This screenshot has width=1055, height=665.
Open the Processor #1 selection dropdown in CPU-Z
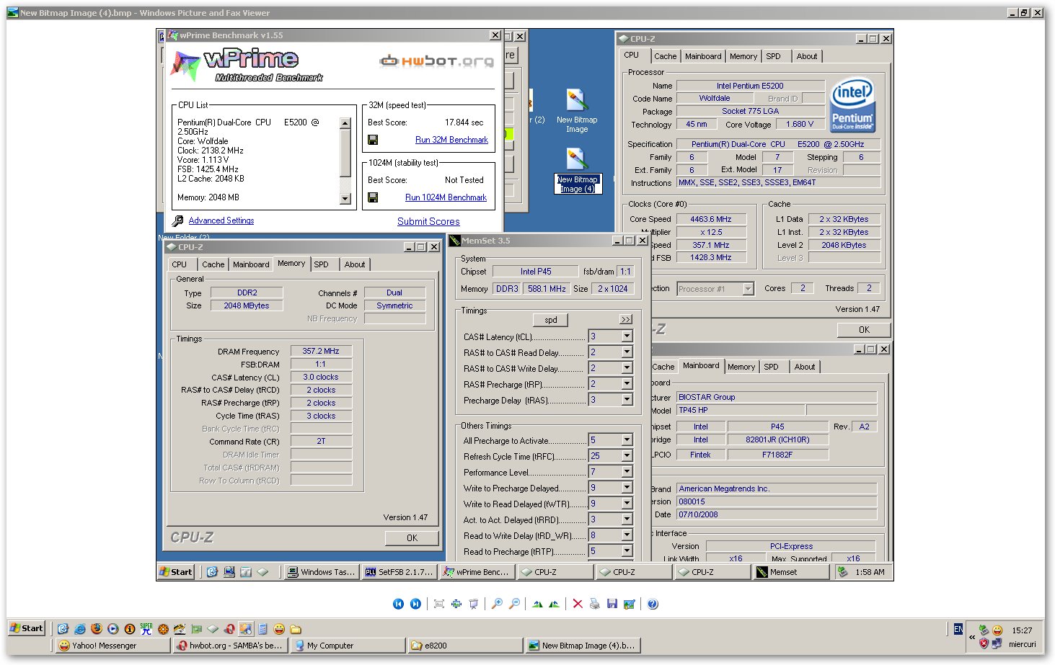pyautogui.click(x=748, y=289)
